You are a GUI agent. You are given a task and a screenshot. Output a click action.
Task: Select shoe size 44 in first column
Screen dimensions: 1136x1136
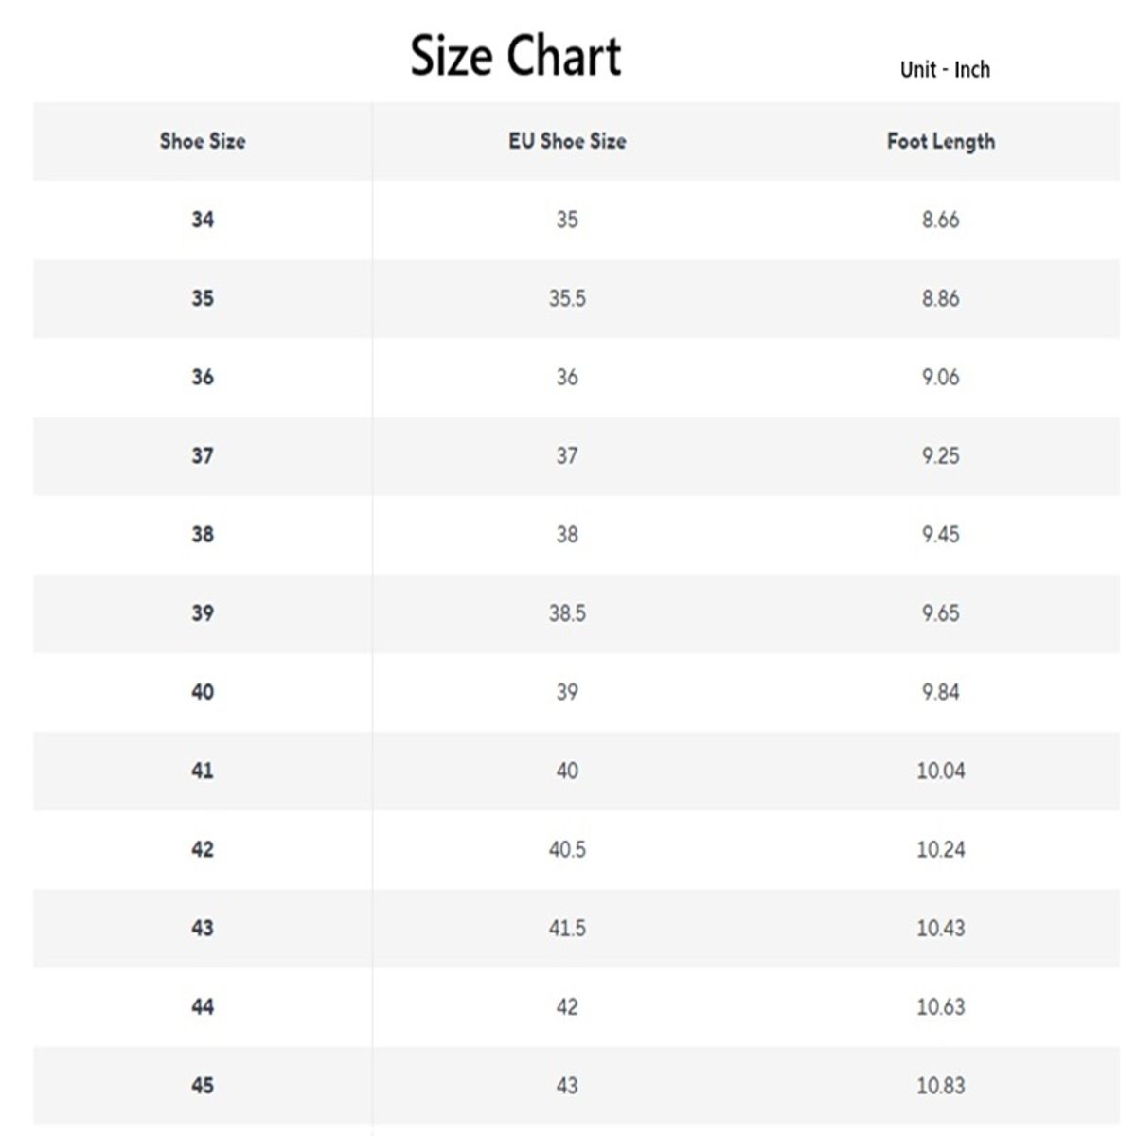[x=203, y=1006]
